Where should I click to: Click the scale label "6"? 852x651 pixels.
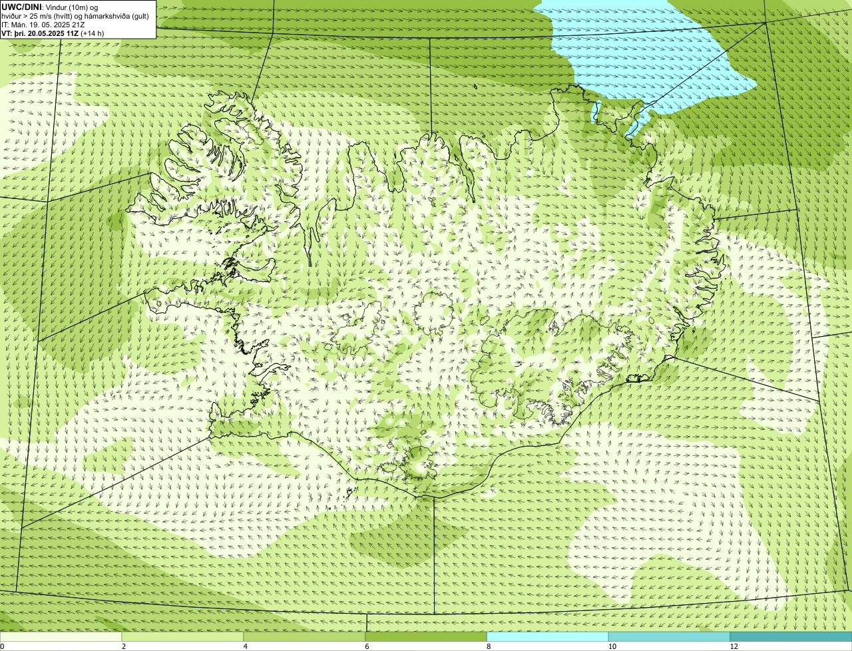coord(367,646)
